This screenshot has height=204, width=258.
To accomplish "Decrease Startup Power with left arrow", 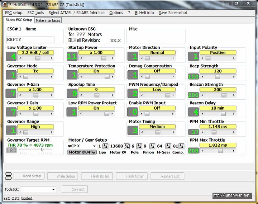I will 81,58.
